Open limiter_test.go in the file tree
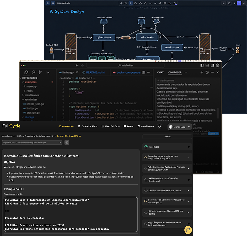247x236 pixels. click(x=34, y=104)
